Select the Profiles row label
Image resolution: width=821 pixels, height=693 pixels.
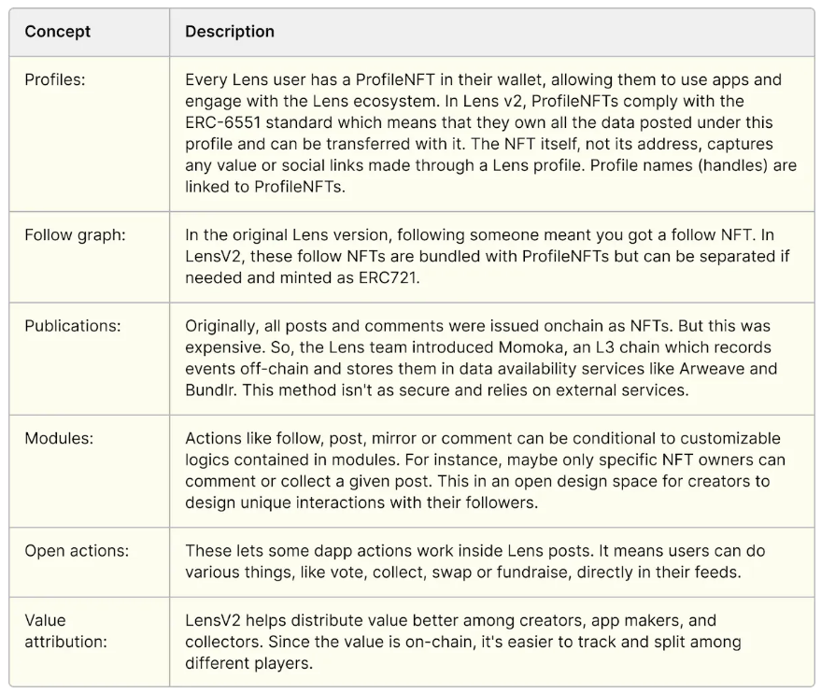pyautogui.click(x=55, y=80)
